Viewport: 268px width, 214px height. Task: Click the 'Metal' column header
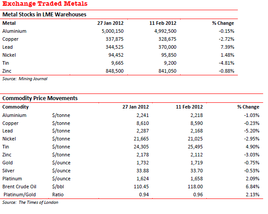pos(10,23)
